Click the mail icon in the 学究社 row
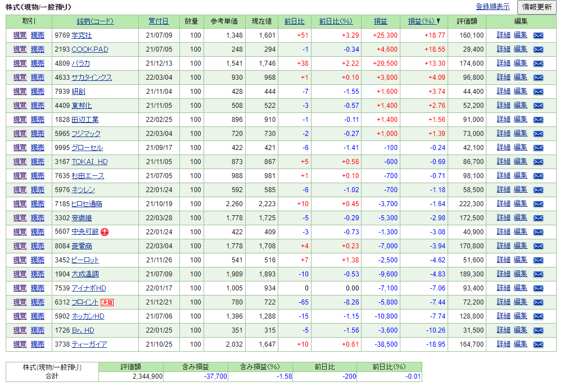 coord(538,35)
